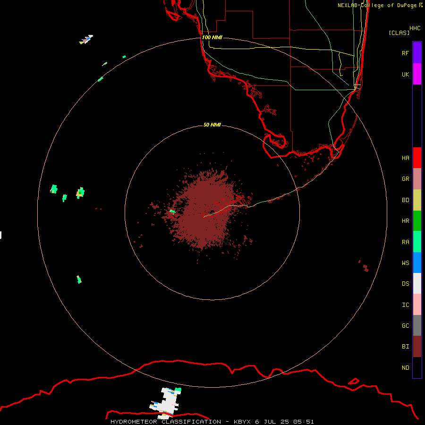Click the 100 NMI range ring label

[212, 37]
